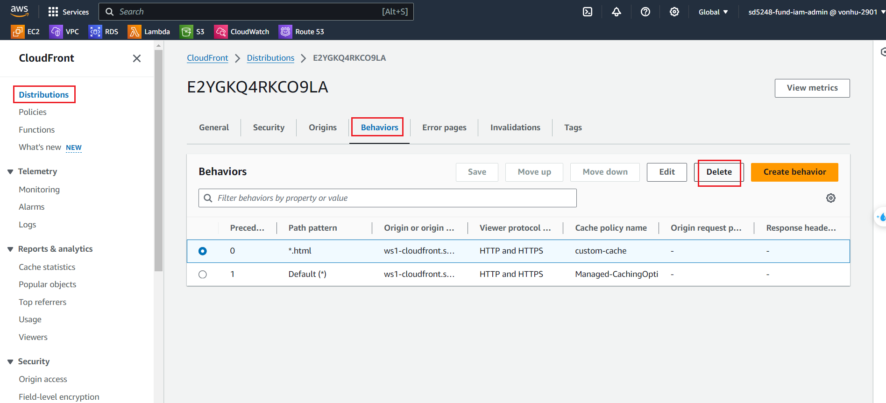Screen dimensions: 886x403
Task: Open the Services grid menu
Action: pyautogui.click(x=68, y=12)
